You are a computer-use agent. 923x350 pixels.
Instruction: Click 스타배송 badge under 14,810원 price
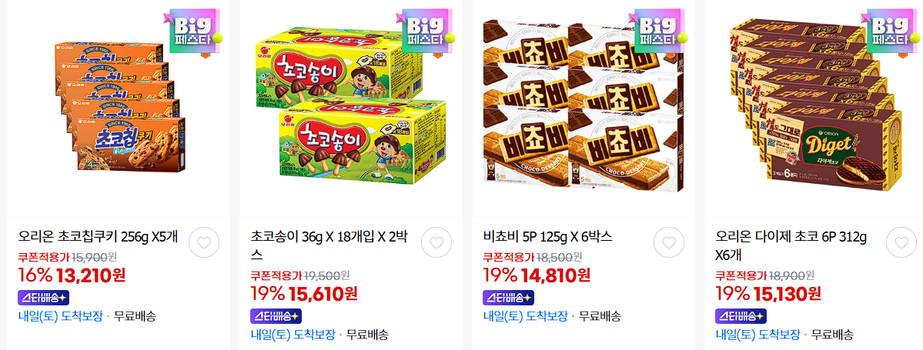(x=509, y=298)
